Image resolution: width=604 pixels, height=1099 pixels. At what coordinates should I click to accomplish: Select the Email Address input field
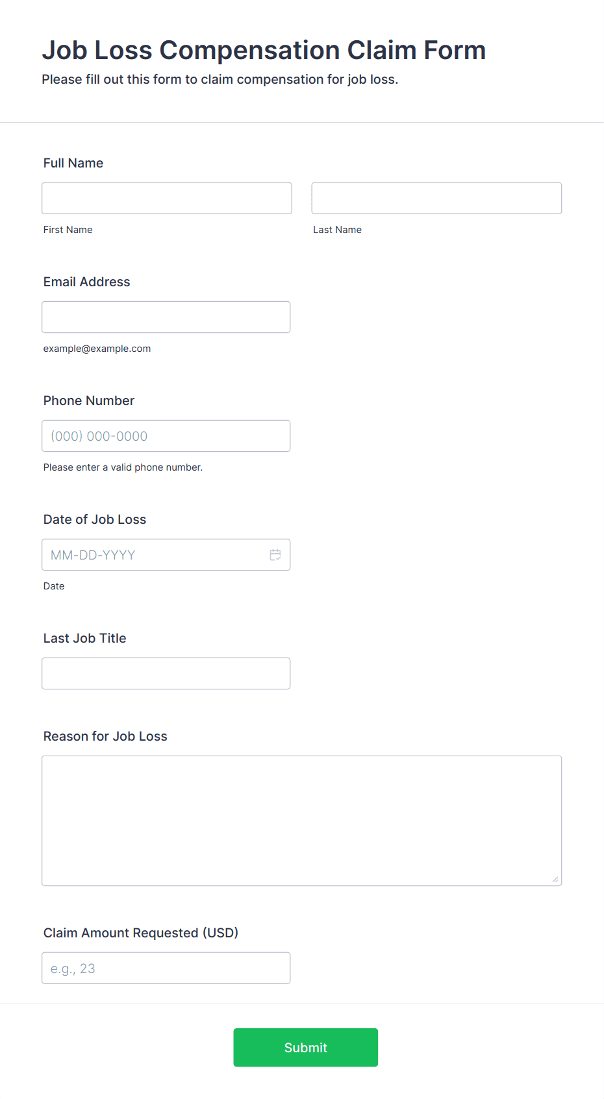coord(166,317)
